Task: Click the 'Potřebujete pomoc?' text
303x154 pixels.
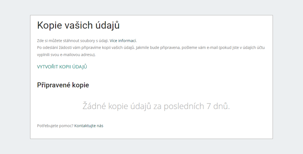Action: [x=55, y=126]
